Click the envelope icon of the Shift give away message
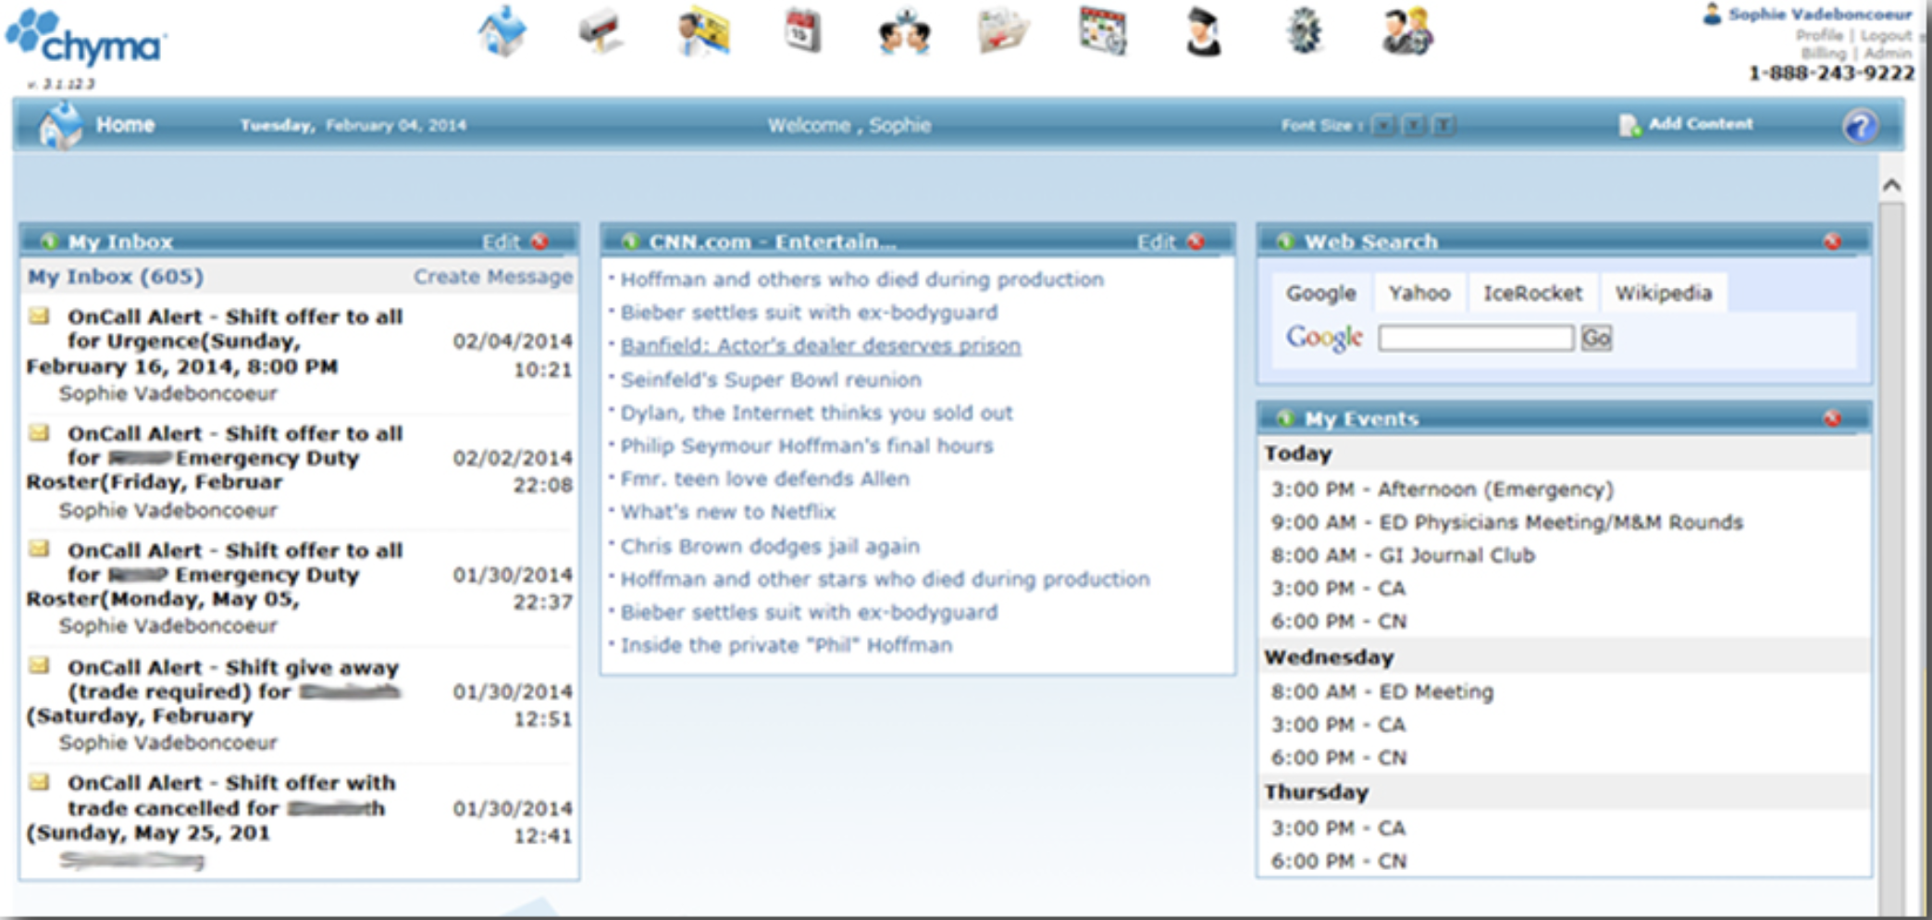Image resolution: width=1932 pixels, height=920 pixels. tap(39, 666)
